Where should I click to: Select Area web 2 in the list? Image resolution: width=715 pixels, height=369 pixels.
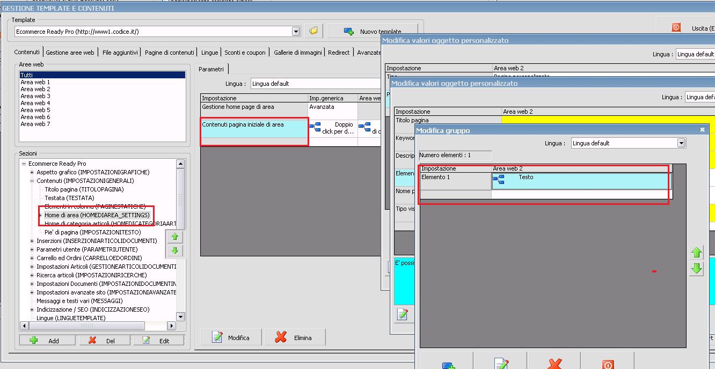tap(102, 89)
